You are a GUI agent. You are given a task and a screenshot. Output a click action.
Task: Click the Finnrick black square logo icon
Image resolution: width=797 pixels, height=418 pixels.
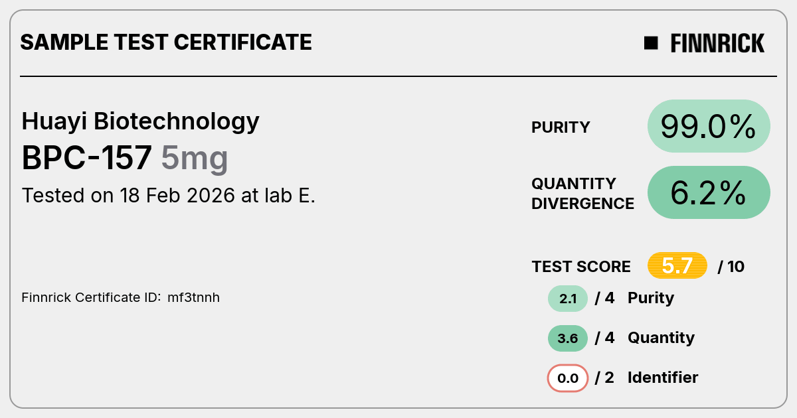tap(651, 43)
